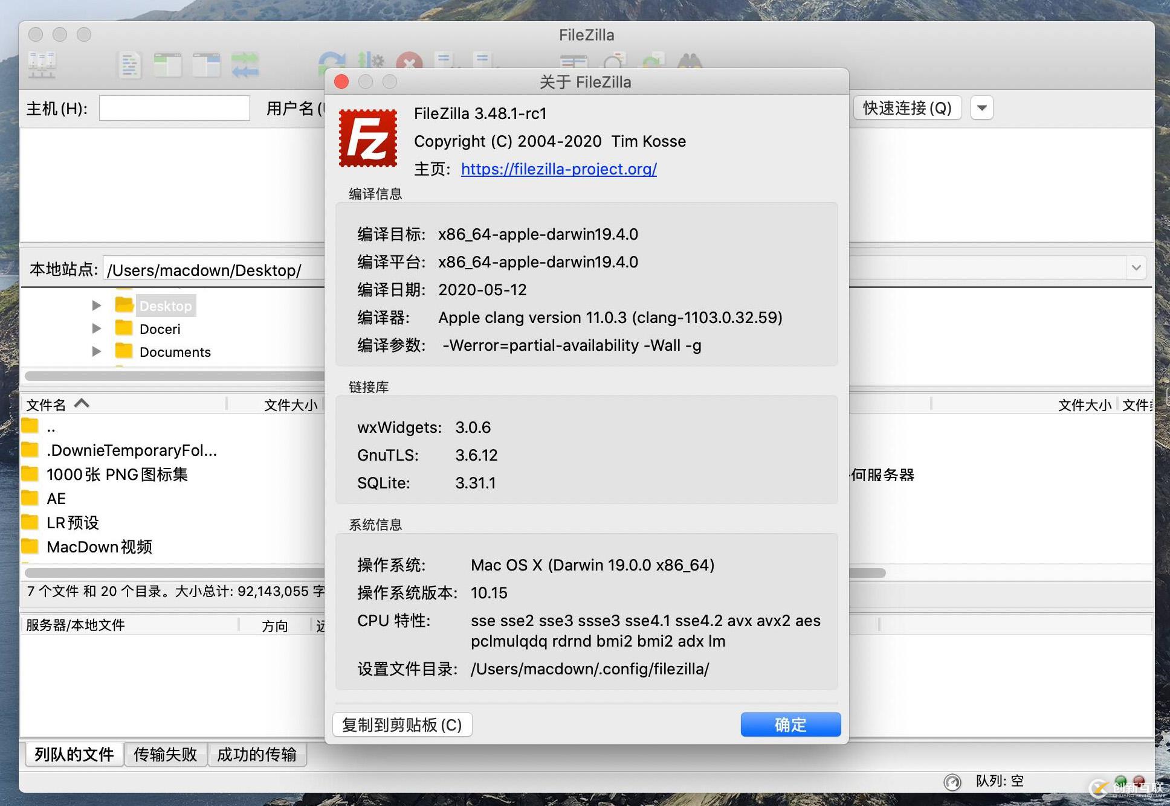Click 复制到剪贴板 (C) button
This screenshot has width=1170, height=806.
point(402,724)
